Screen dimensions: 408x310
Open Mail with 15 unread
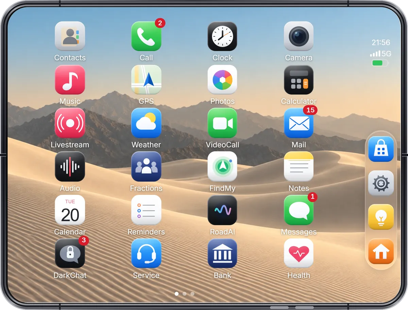click(299, 123)
